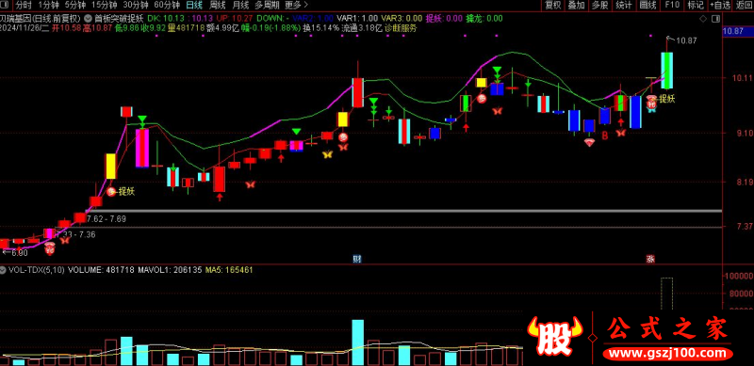Screen dimensions: 754x366
Task: Click the 诊断服务 link
Action: [x=402, y=28]
